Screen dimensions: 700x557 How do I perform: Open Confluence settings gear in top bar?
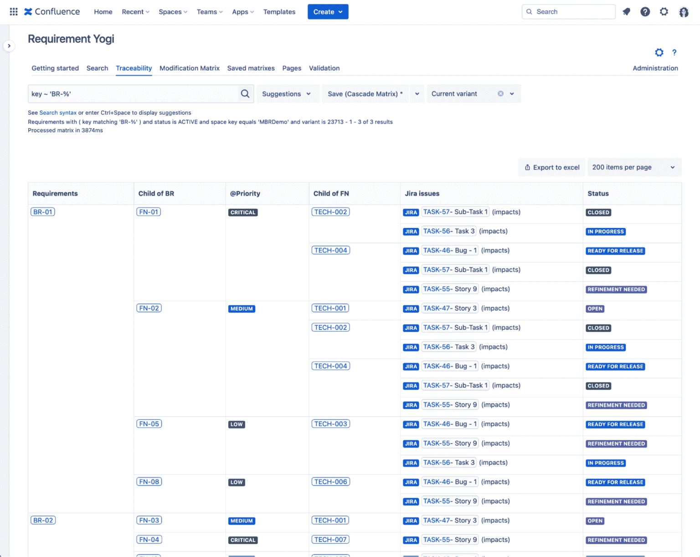664,11
